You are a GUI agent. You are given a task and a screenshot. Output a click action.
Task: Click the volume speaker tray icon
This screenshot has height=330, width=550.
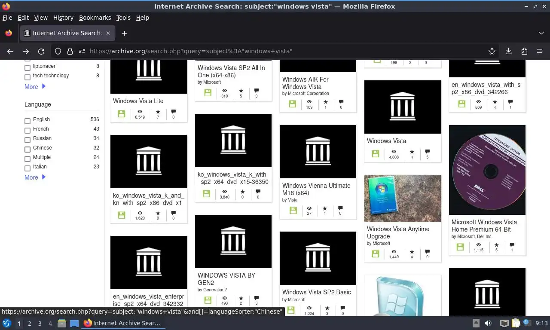point(488,323)
